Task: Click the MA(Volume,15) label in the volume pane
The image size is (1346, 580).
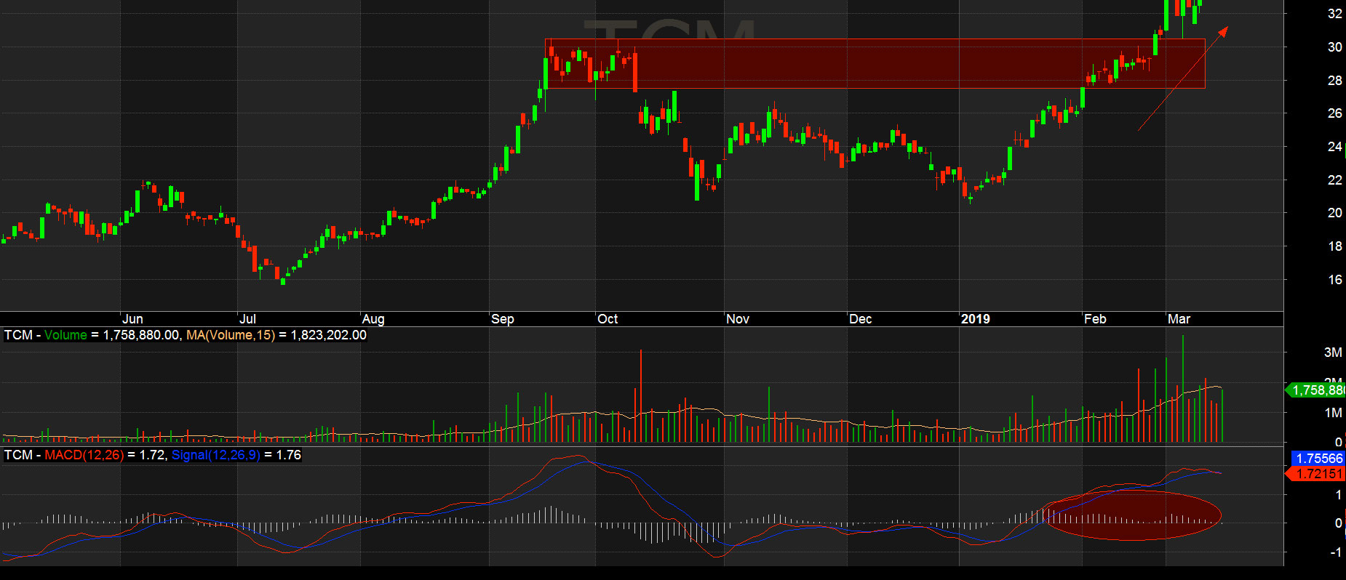Action: pyautogui.click(x=231, y=335)
